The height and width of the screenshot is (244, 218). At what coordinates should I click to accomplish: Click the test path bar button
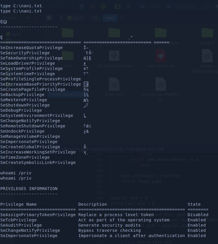click(x=110, y=18)
